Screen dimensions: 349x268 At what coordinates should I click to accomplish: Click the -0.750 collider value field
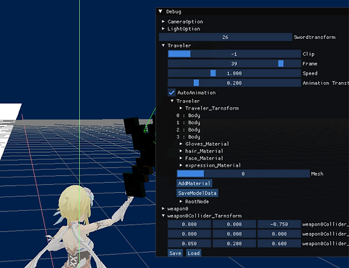(279, 224)
